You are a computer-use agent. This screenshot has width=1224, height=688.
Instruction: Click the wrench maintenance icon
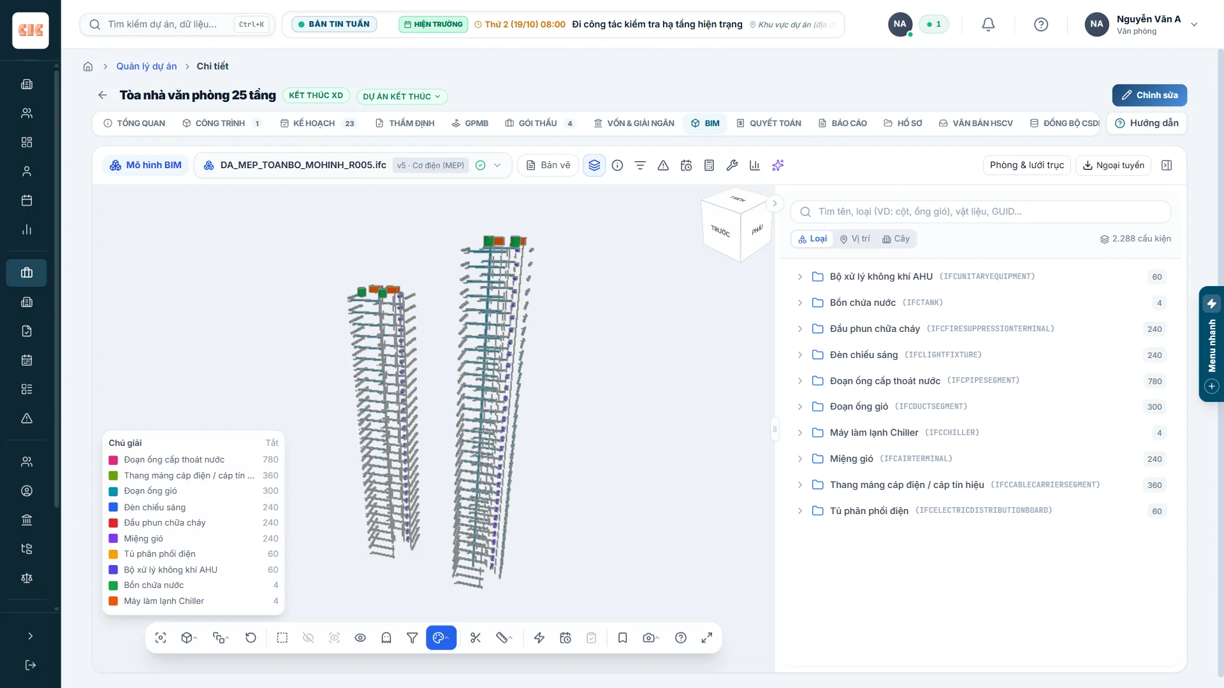pos(732,166)
